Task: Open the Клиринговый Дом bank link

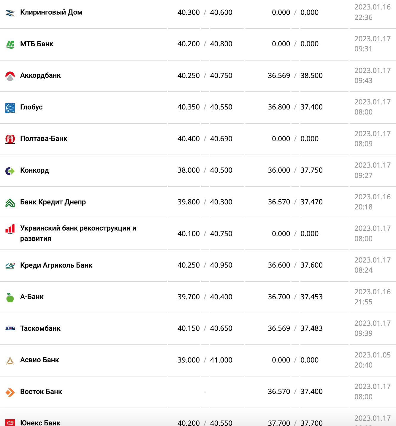Action: coord(51,12)
